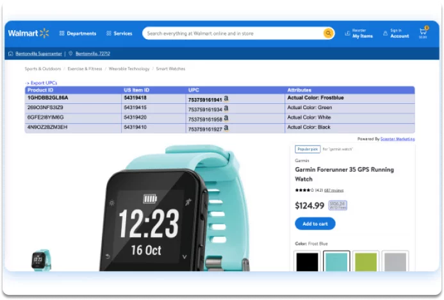The image size is (444, 300).
Task: Click the star rating icons
Action: click(304, 190)
